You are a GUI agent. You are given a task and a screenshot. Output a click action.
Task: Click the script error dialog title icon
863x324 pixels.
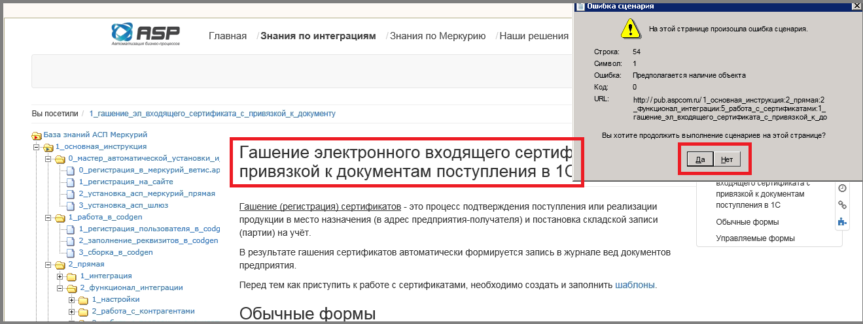coord(580,6)
